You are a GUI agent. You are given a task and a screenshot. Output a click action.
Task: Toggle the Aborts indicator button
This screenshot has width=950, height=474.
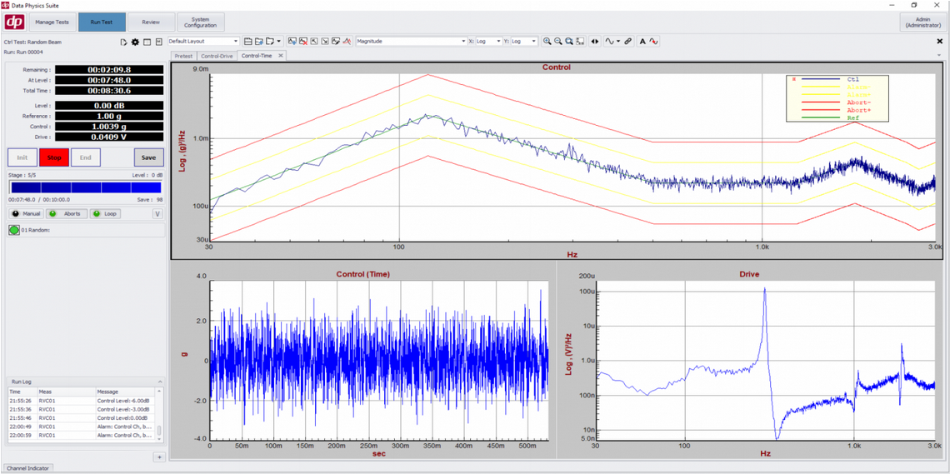coord(67,214)
